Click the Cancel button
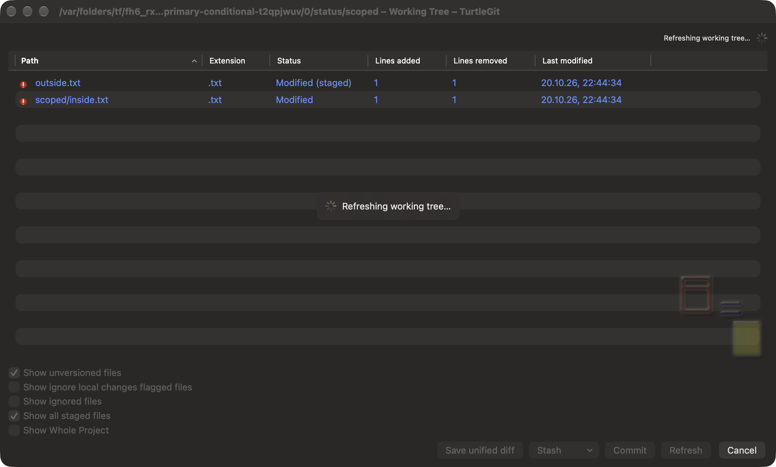Image resolution: width=776 pixels, height=467 pixels. tap(742, 450)
